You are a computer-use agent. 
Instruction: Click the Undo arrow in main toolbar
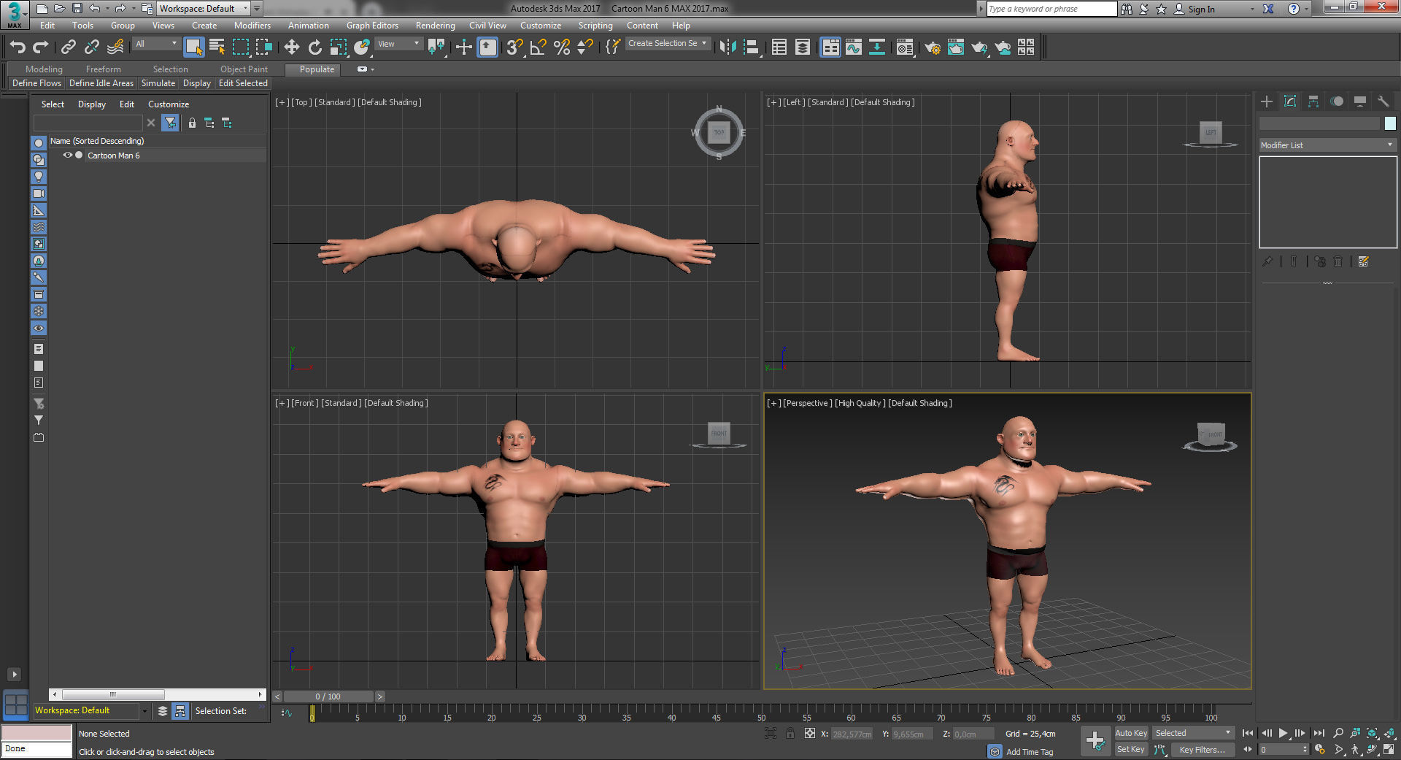pyautogui.click(x=18, y=47)
